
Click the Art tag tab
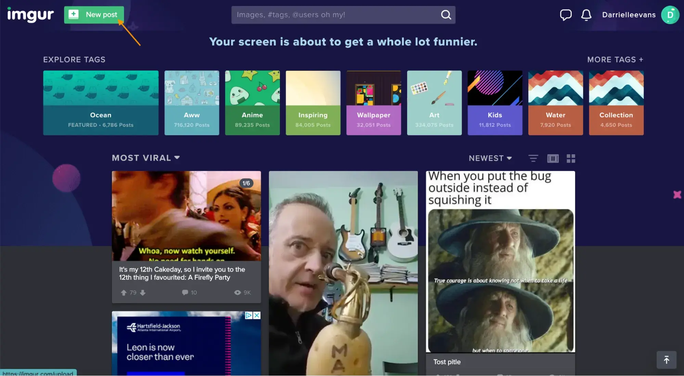click(434, 102)
